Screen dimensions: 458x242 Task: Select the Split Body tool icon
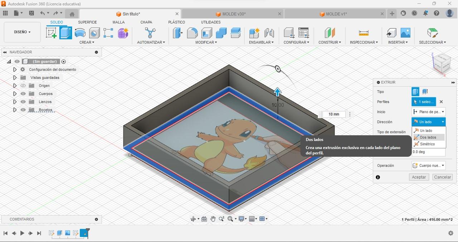235,33
